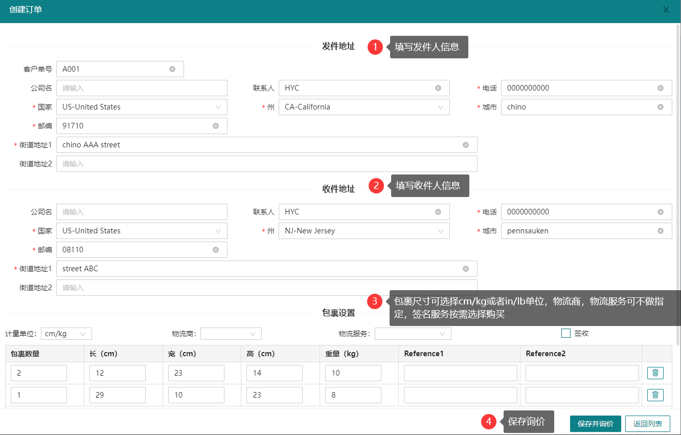Delete the second package row
The width and height of the screenshot is (681, 435).
click(x=655, y=395)
